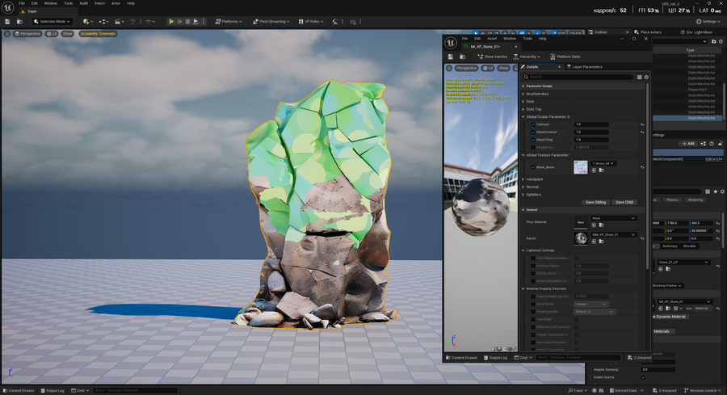Uncheck the Contrast parameter checkbox
Image resolution: width=727 pixels, height=395 pixels.
click(x=533, y=124)
